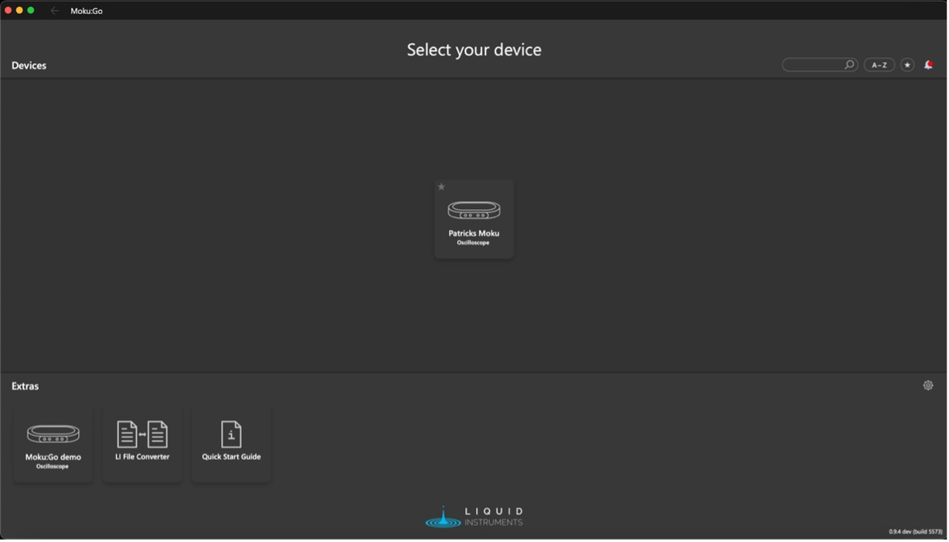Minimize the window with yellow button
The height and width of the screenshot is (542, 949).
(x=19, y=10)
